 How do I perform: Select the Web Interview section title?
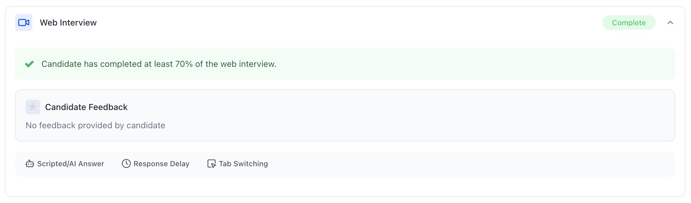tap(68, 22)
